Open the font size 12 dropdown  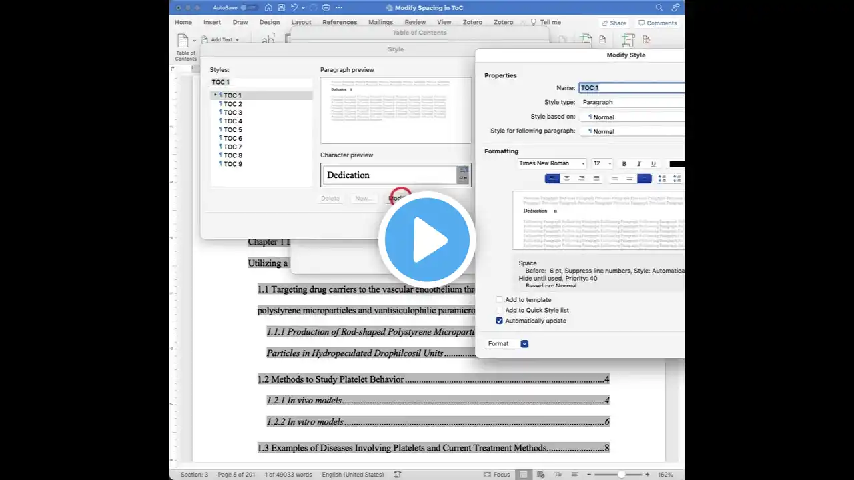click(602, 163)
